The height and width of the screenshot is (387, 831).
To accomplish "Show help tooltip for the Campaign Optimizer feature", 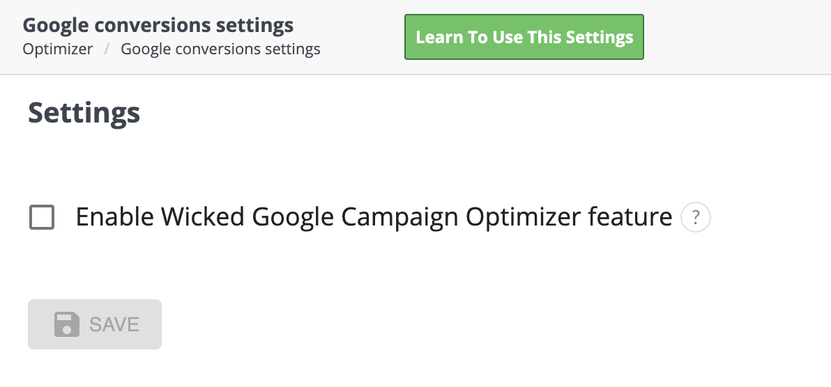I will [x=695, y=217].
